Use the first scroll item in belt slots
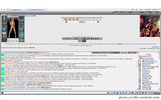Image resolution: width=161 pixels, height=100 pixels. (x=65, y=19)
